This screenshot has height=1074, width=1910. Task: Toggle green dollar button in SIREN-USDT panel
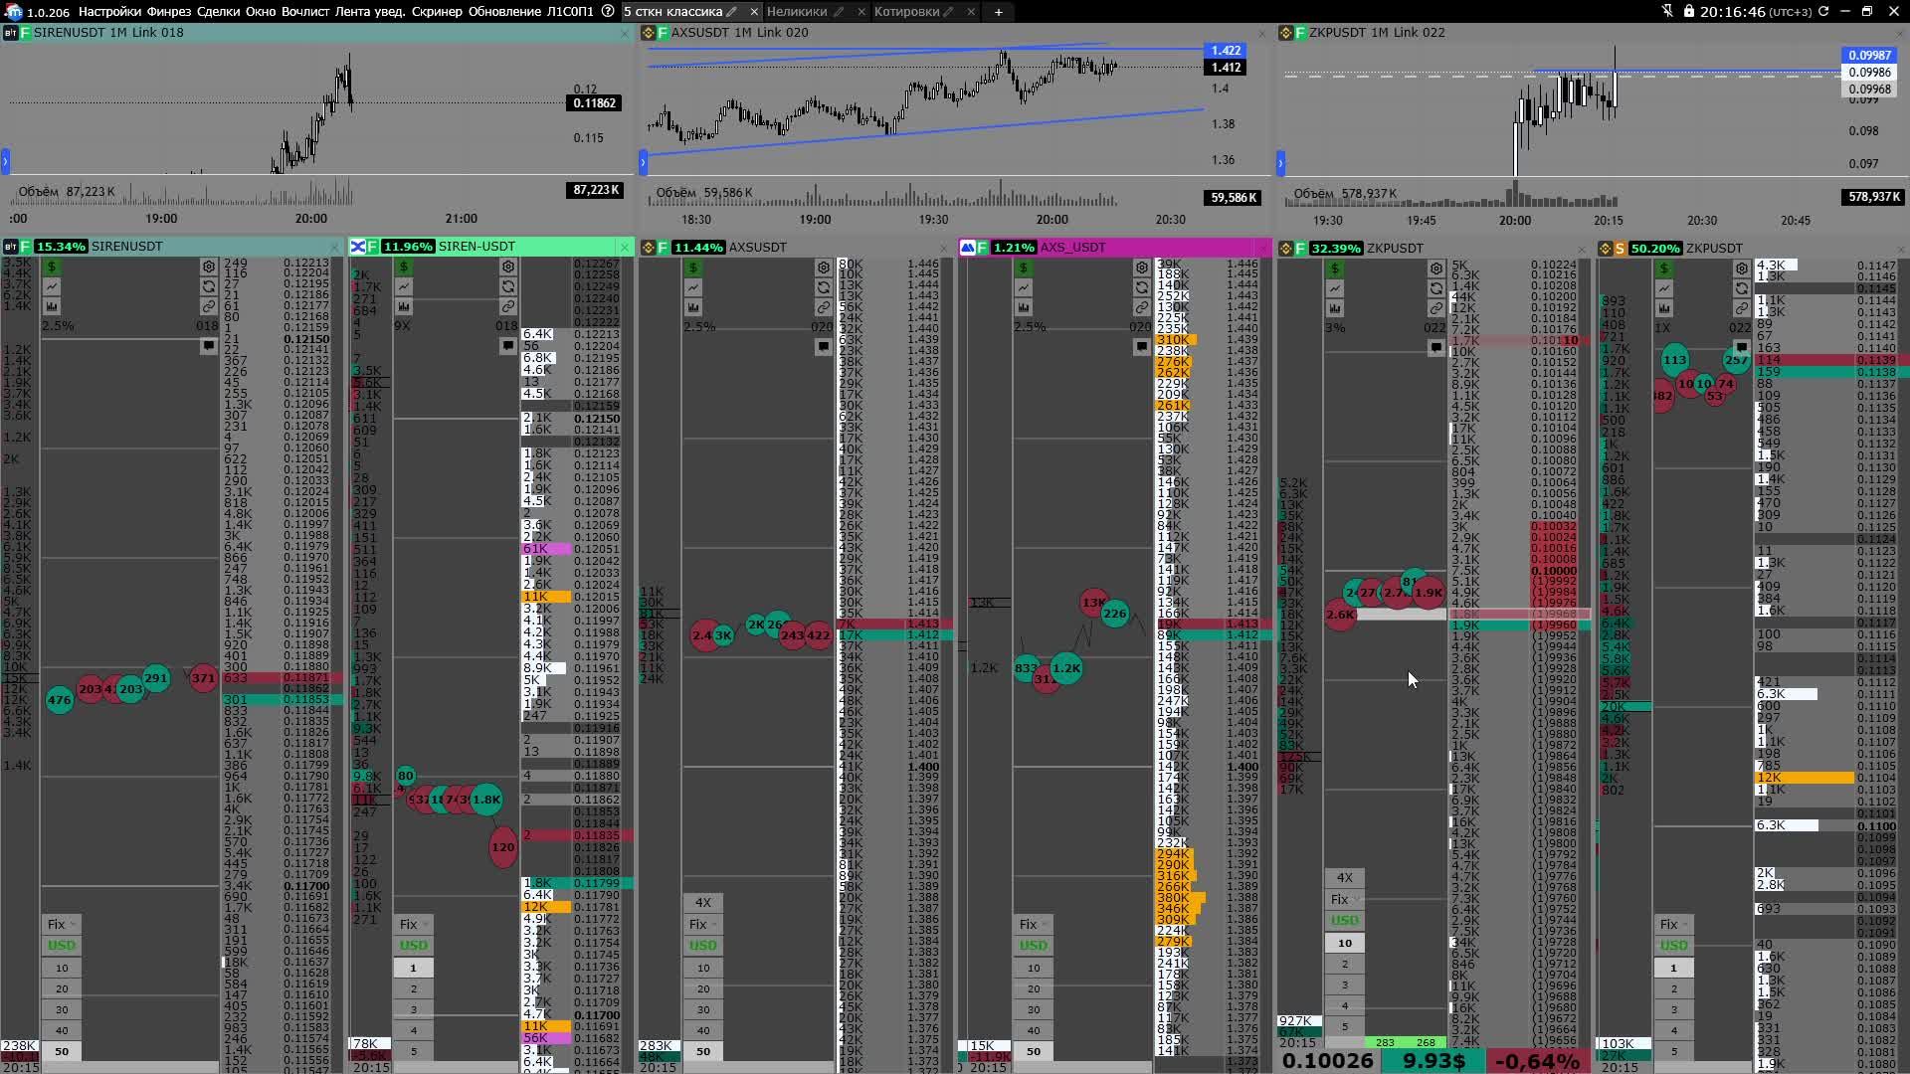(403, 268)
